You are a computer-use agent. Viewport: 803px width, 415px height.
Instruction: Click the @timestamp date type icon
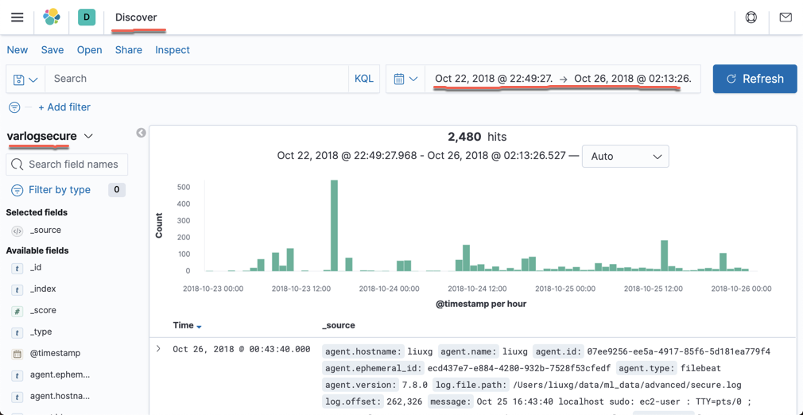17,354
